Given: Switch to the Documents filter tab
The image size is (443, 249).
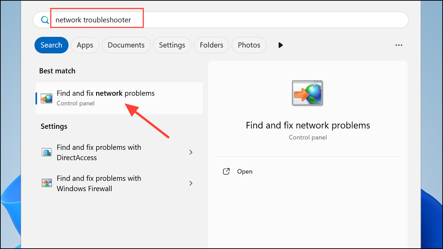Looking at the screenshot, I should [126, 45].
